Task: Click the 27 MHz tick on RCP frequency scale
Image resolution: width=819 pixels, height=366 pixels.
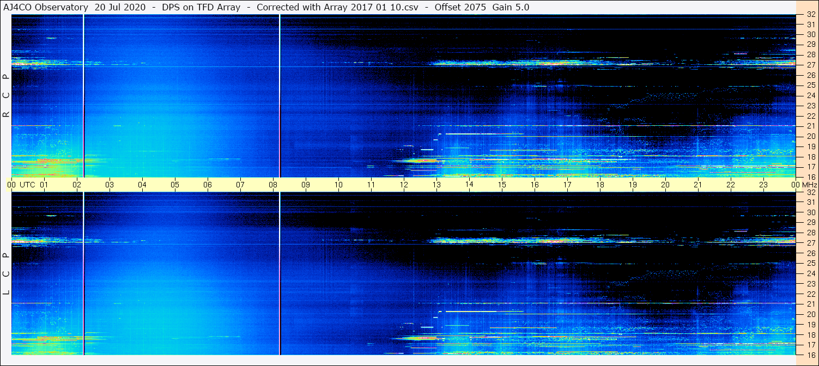Action: [810, 65]
